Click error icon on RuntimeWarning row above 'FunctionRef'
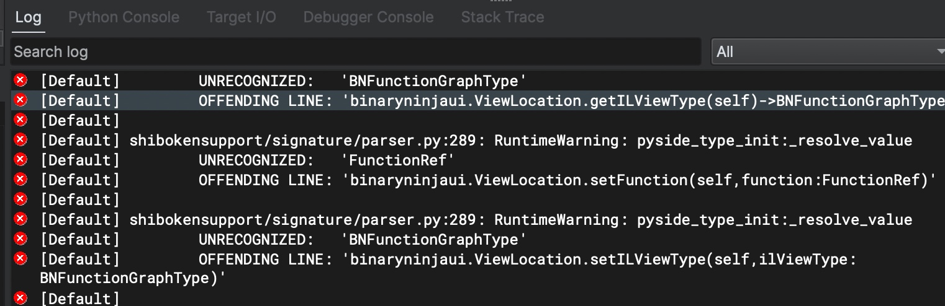 (x=20, y=140)
